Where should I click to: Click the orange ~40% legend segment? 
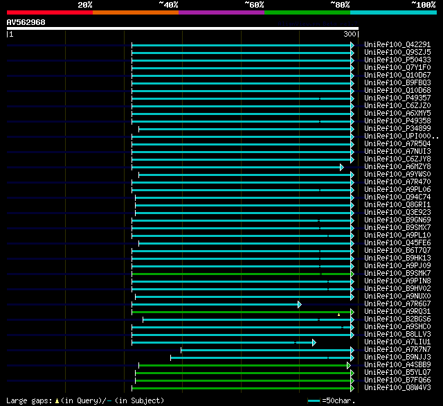coord(136,12)
